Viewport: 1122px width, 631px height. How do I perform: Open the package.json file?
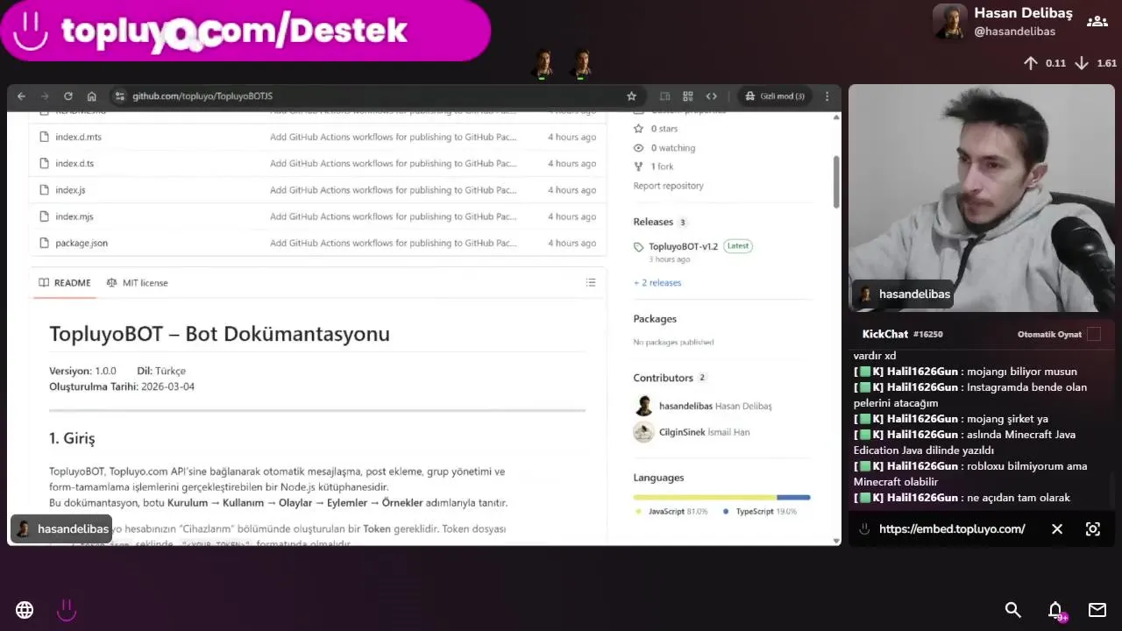[82, 243]
